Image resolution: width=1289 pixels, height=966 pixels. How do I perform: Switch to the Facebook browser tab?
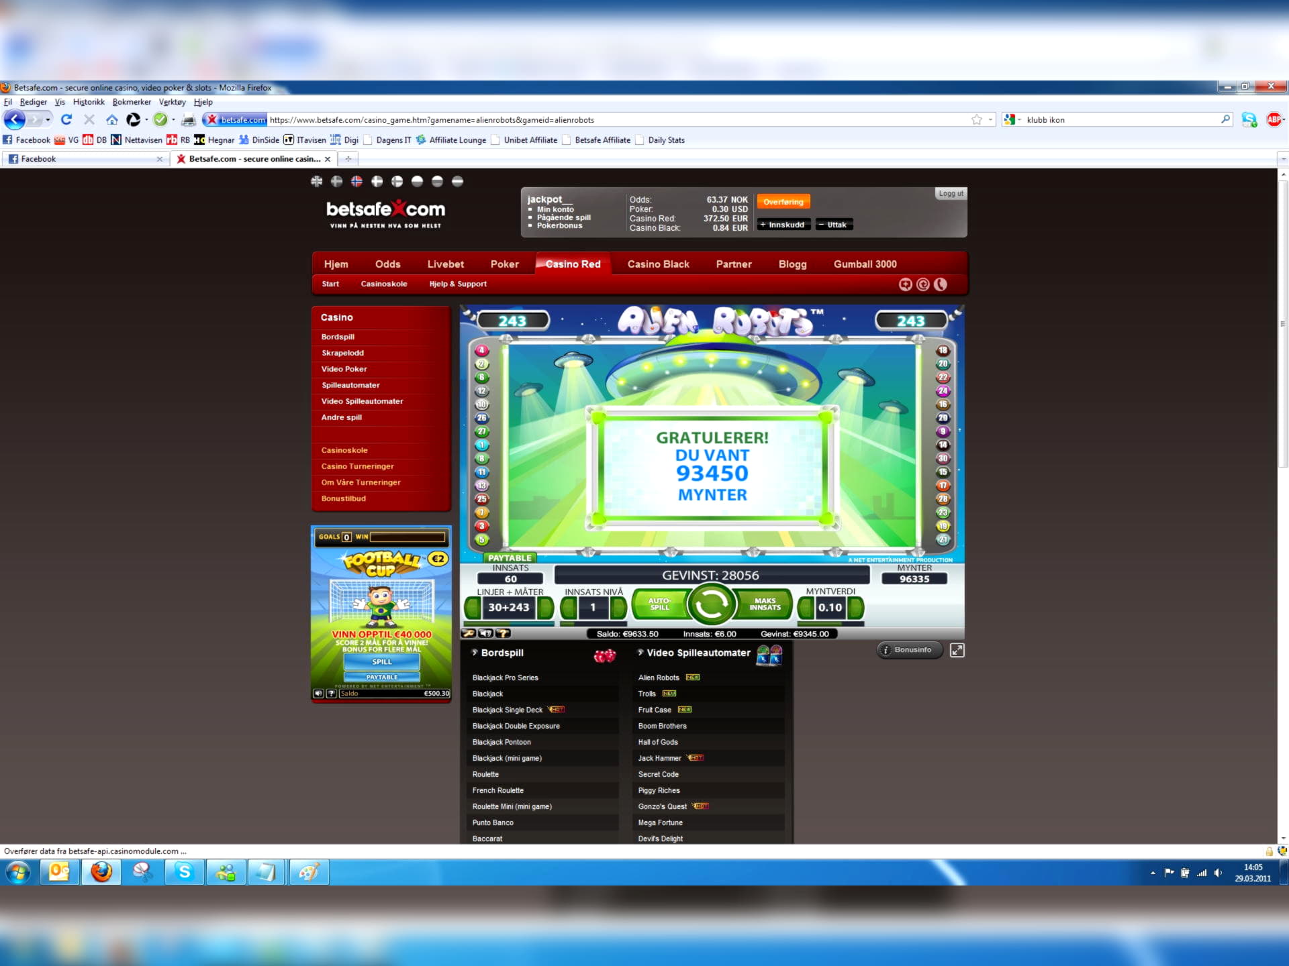coord(85,159)
